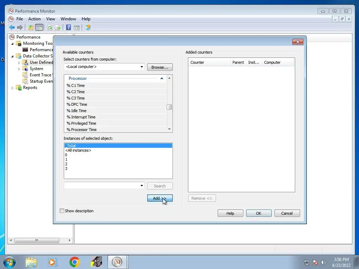
Task: Open Windows Explorer from the taskbar
Action: 31,262
